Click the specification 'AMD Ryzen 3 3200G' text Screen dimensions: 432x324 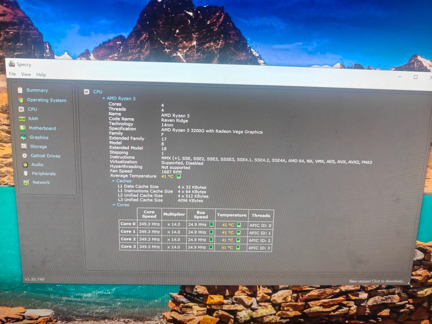point(212,131)
